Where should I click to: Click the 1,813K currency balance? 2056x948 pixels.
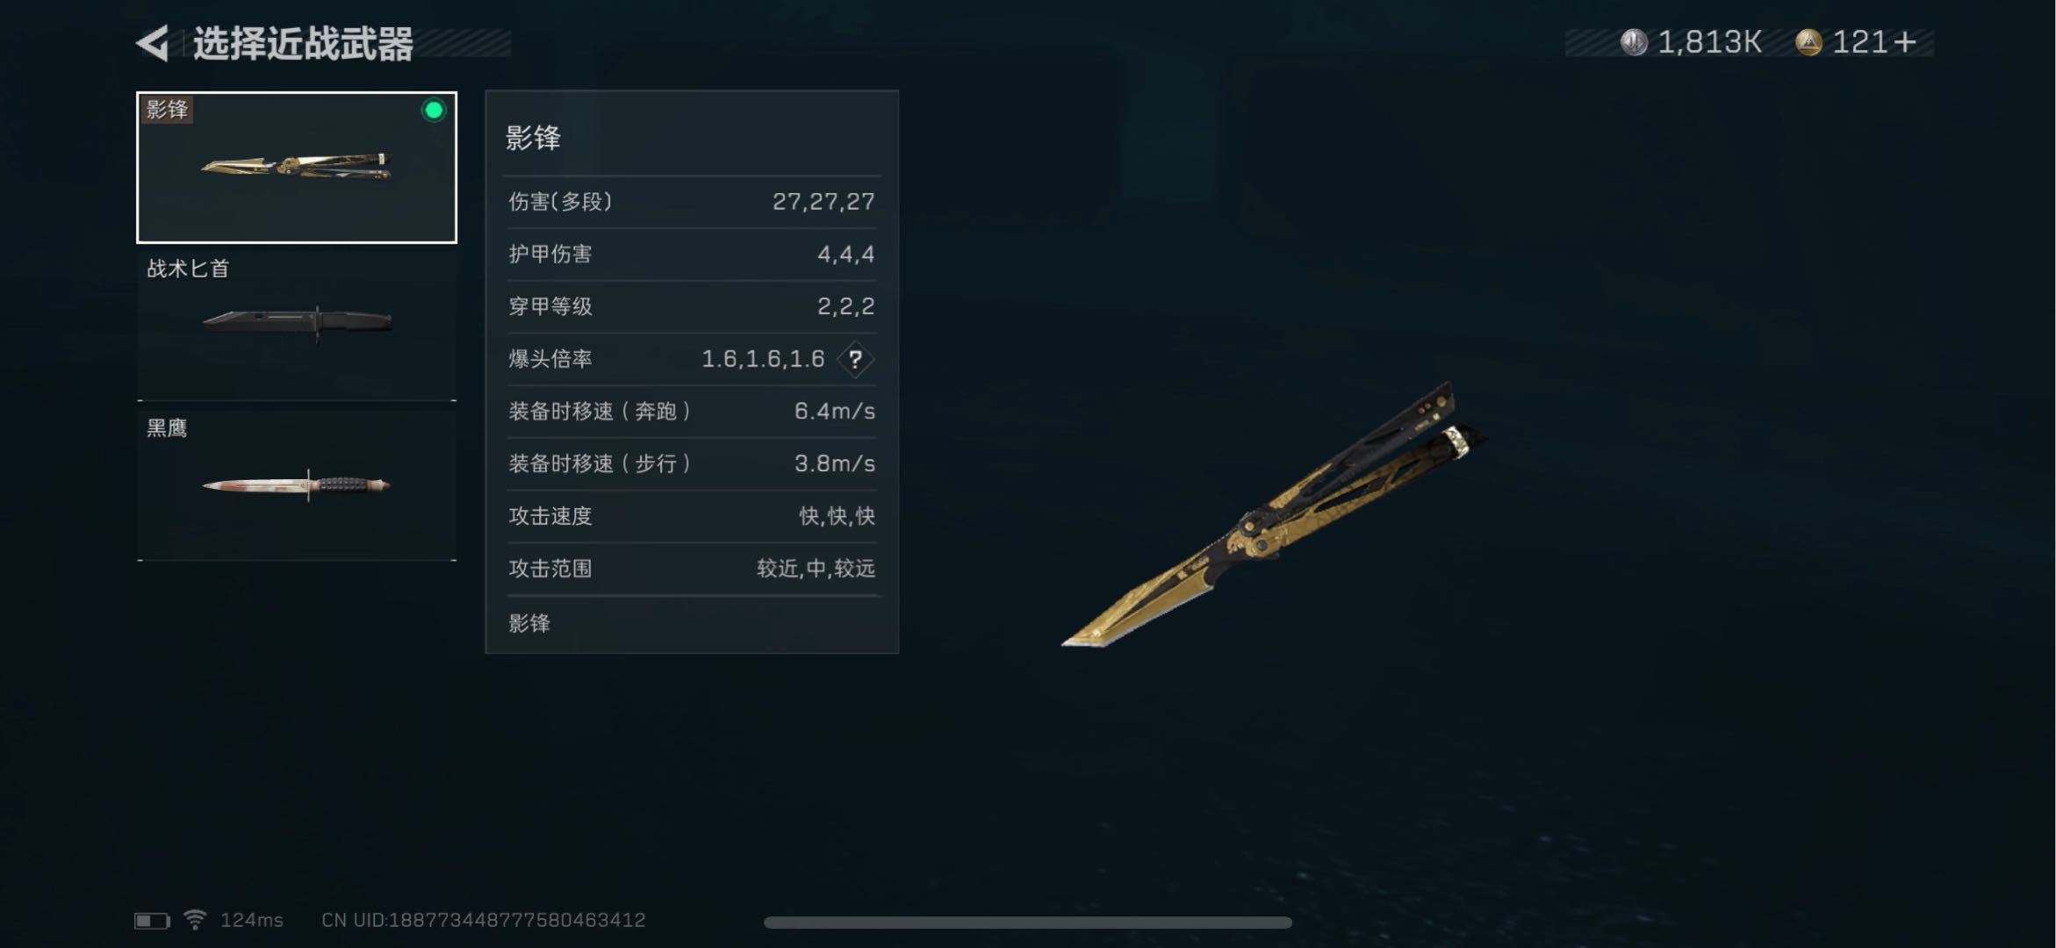coord(1709,42)
